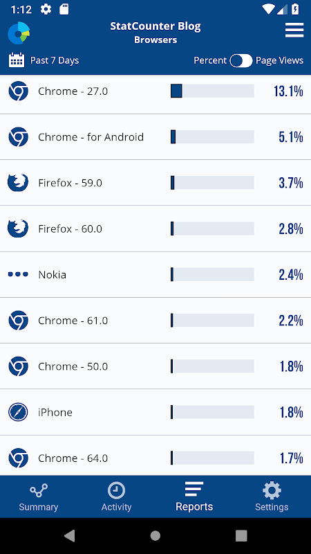Screen dimensions: 311x554
Task: Select the Reports tab
Action: 194,497
